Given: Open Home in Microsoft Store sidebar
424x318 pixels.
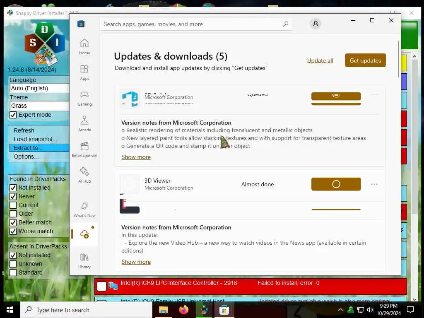Looking at the screenshot, I should [x=84, y=46].
